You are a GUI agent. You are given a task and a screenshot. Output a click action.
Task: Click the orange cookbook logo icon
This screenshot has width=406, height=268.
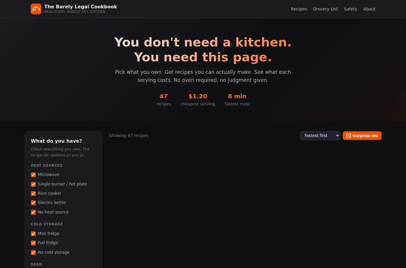[36, 9]
